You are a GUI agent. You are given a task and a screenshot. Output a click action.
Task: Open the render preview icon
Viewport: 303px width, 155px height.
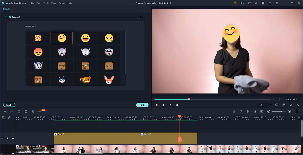pyautogui.click(x=234, y=111)
